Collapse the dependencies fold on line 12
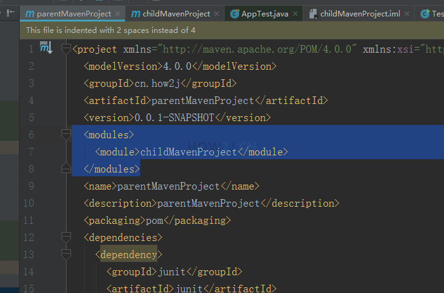This screenshot has width=444, height=293. coord(66,237)
